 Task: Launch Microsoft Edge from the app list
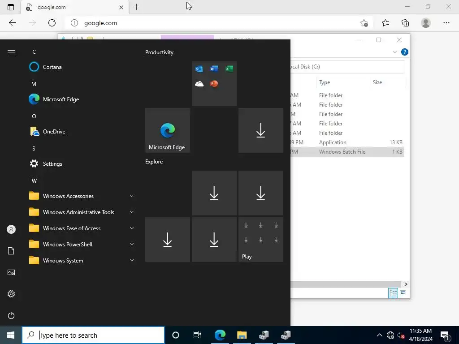pyautogui.click(x=82, y=99)
